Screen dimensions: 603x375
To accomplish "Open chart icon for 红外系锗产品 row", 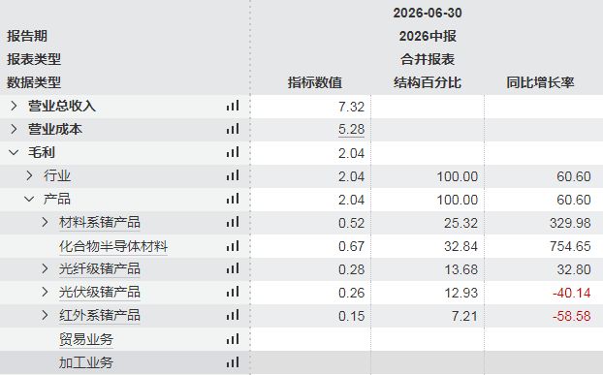I will 233,316.
